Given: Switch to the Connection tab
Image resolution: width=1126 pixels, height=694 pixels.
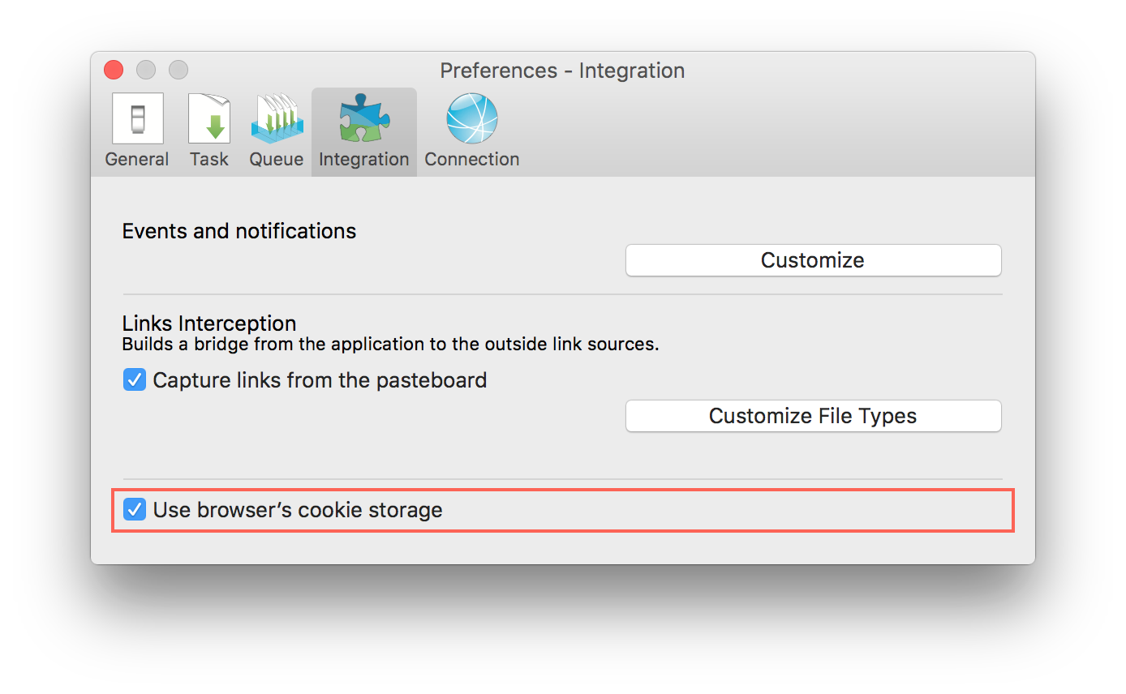Looking at the screenshot, I should click(x=471, y=130).
